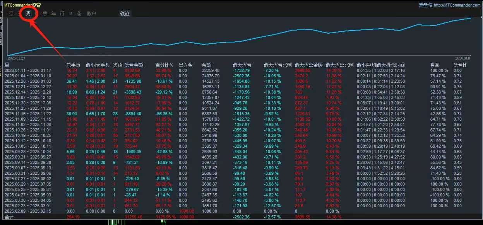Click the 最大浮盈比例 column header
The image size is (483, 225).
340,65
